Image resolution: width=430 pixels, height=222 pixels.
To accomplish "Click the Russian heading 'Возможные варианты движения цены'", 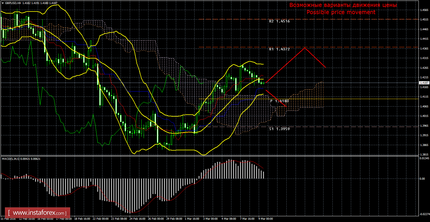I will click(x=343, y=5).
